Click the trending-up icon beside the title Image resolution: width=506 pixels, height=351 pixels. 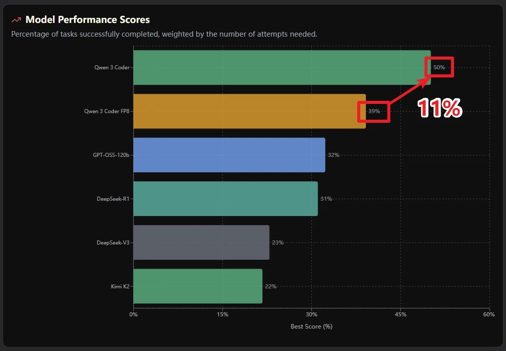(16, 20)
